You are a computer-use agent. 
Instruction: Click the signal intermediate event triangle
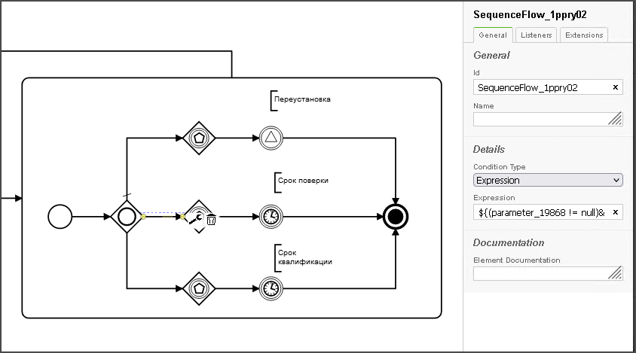point(271,138)
